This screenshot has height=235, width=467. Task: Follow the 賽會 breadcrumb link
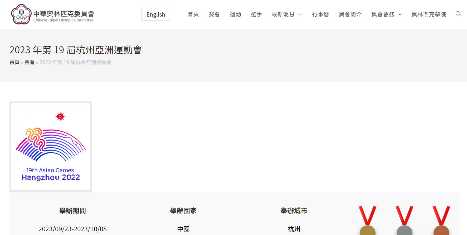point(30,62)
